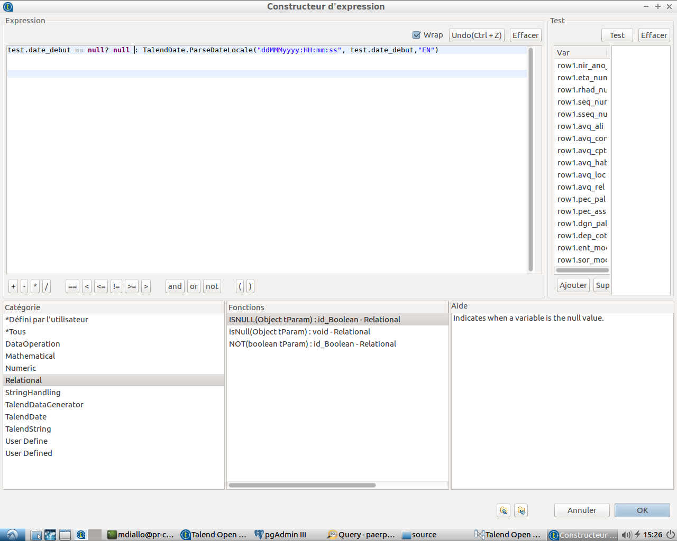Insert a closing parenthesis

coord(250,286)
